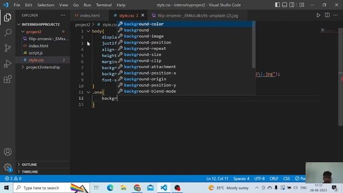
Task: Open Mail app from taskbar
Action: (x=151, y=188)
